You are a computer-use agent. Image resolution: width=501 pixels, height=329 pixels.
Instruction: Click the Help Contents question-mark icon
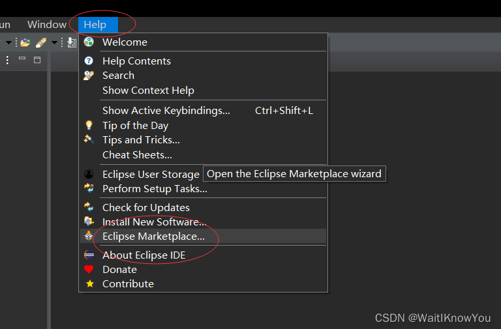[89, 61]
